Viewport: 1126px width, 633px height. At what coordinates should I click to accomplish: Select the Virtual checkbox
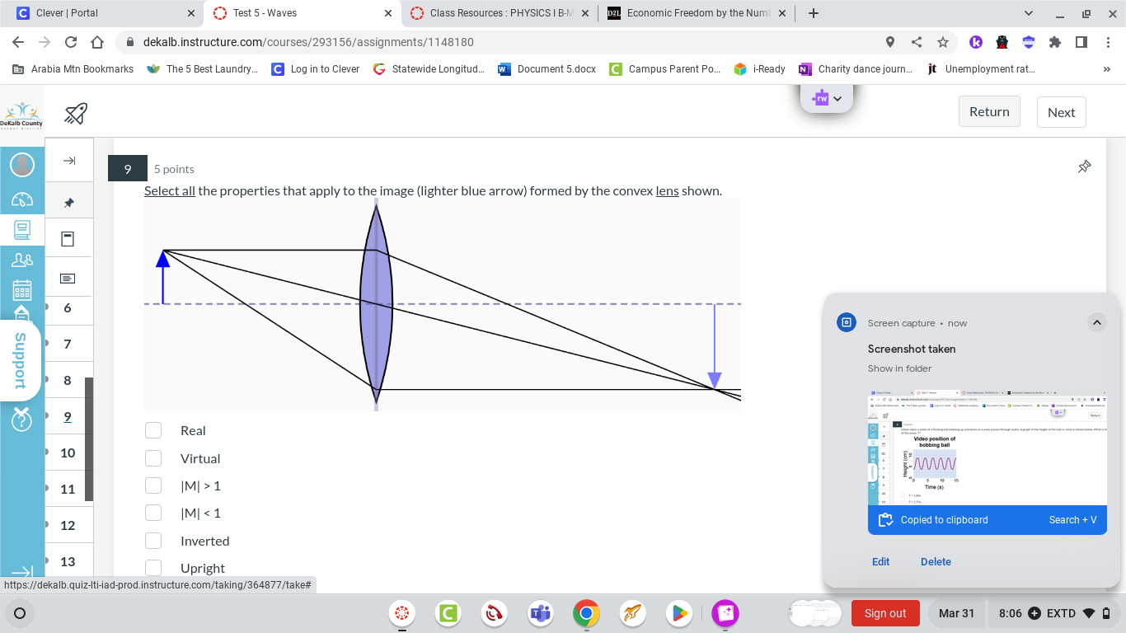[x=153, y=458]
